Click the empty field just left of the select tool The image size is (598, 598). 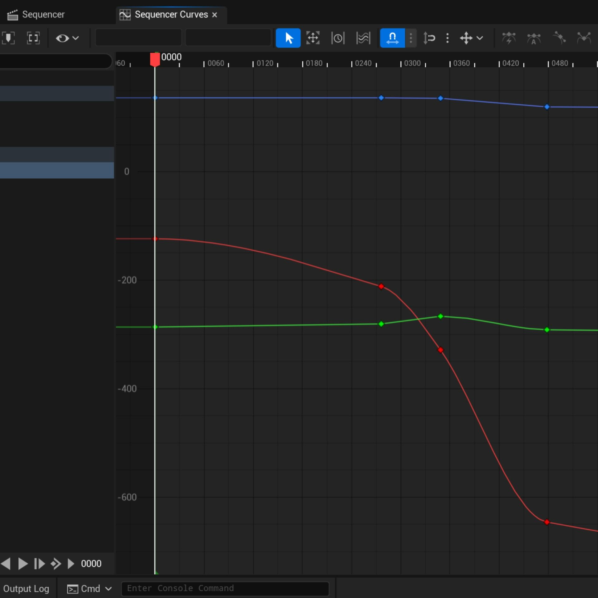228,38
